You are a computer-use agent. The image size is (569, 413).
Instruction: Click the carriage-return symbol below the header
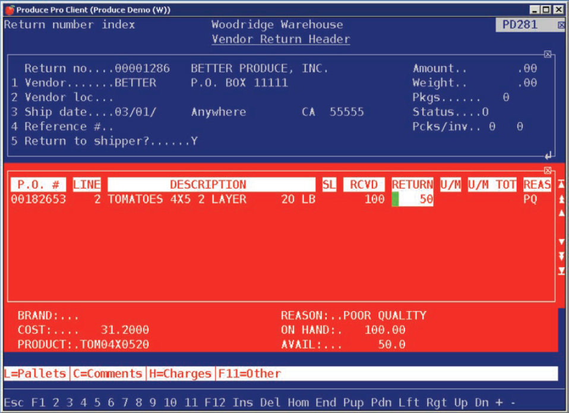click(x=549, y=155)
